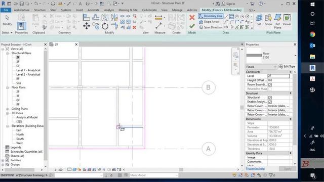This screenshot has height=182, width=324.
Task: Click the Adobe Acrobat taskbar icon
Action: pyautogui.click(x=312, y=79)
